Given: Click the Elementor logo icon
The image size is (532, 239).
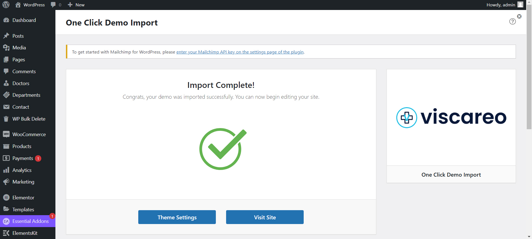Looking at the screenshot, I should pos(6,198).
